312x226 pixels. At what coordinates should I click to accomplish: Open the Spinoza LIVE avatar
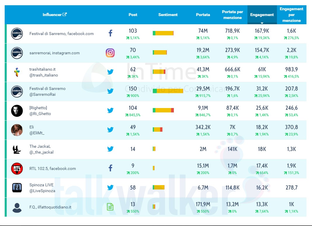pos(17,188)
